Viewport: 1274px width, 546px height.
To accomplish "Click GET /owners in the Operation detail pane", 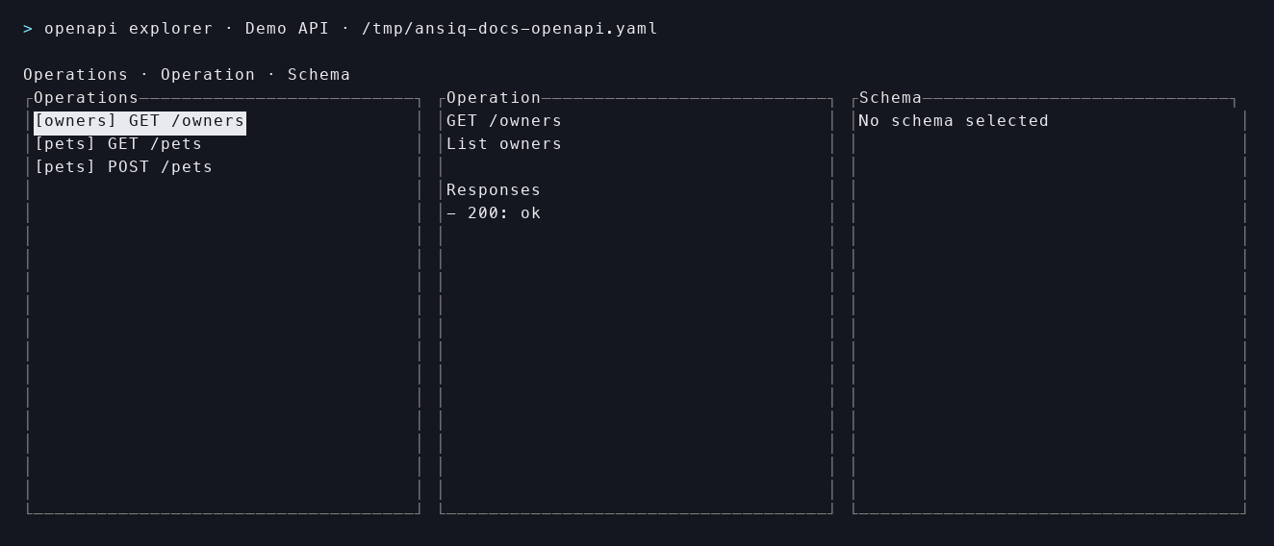I will point(504,121).
